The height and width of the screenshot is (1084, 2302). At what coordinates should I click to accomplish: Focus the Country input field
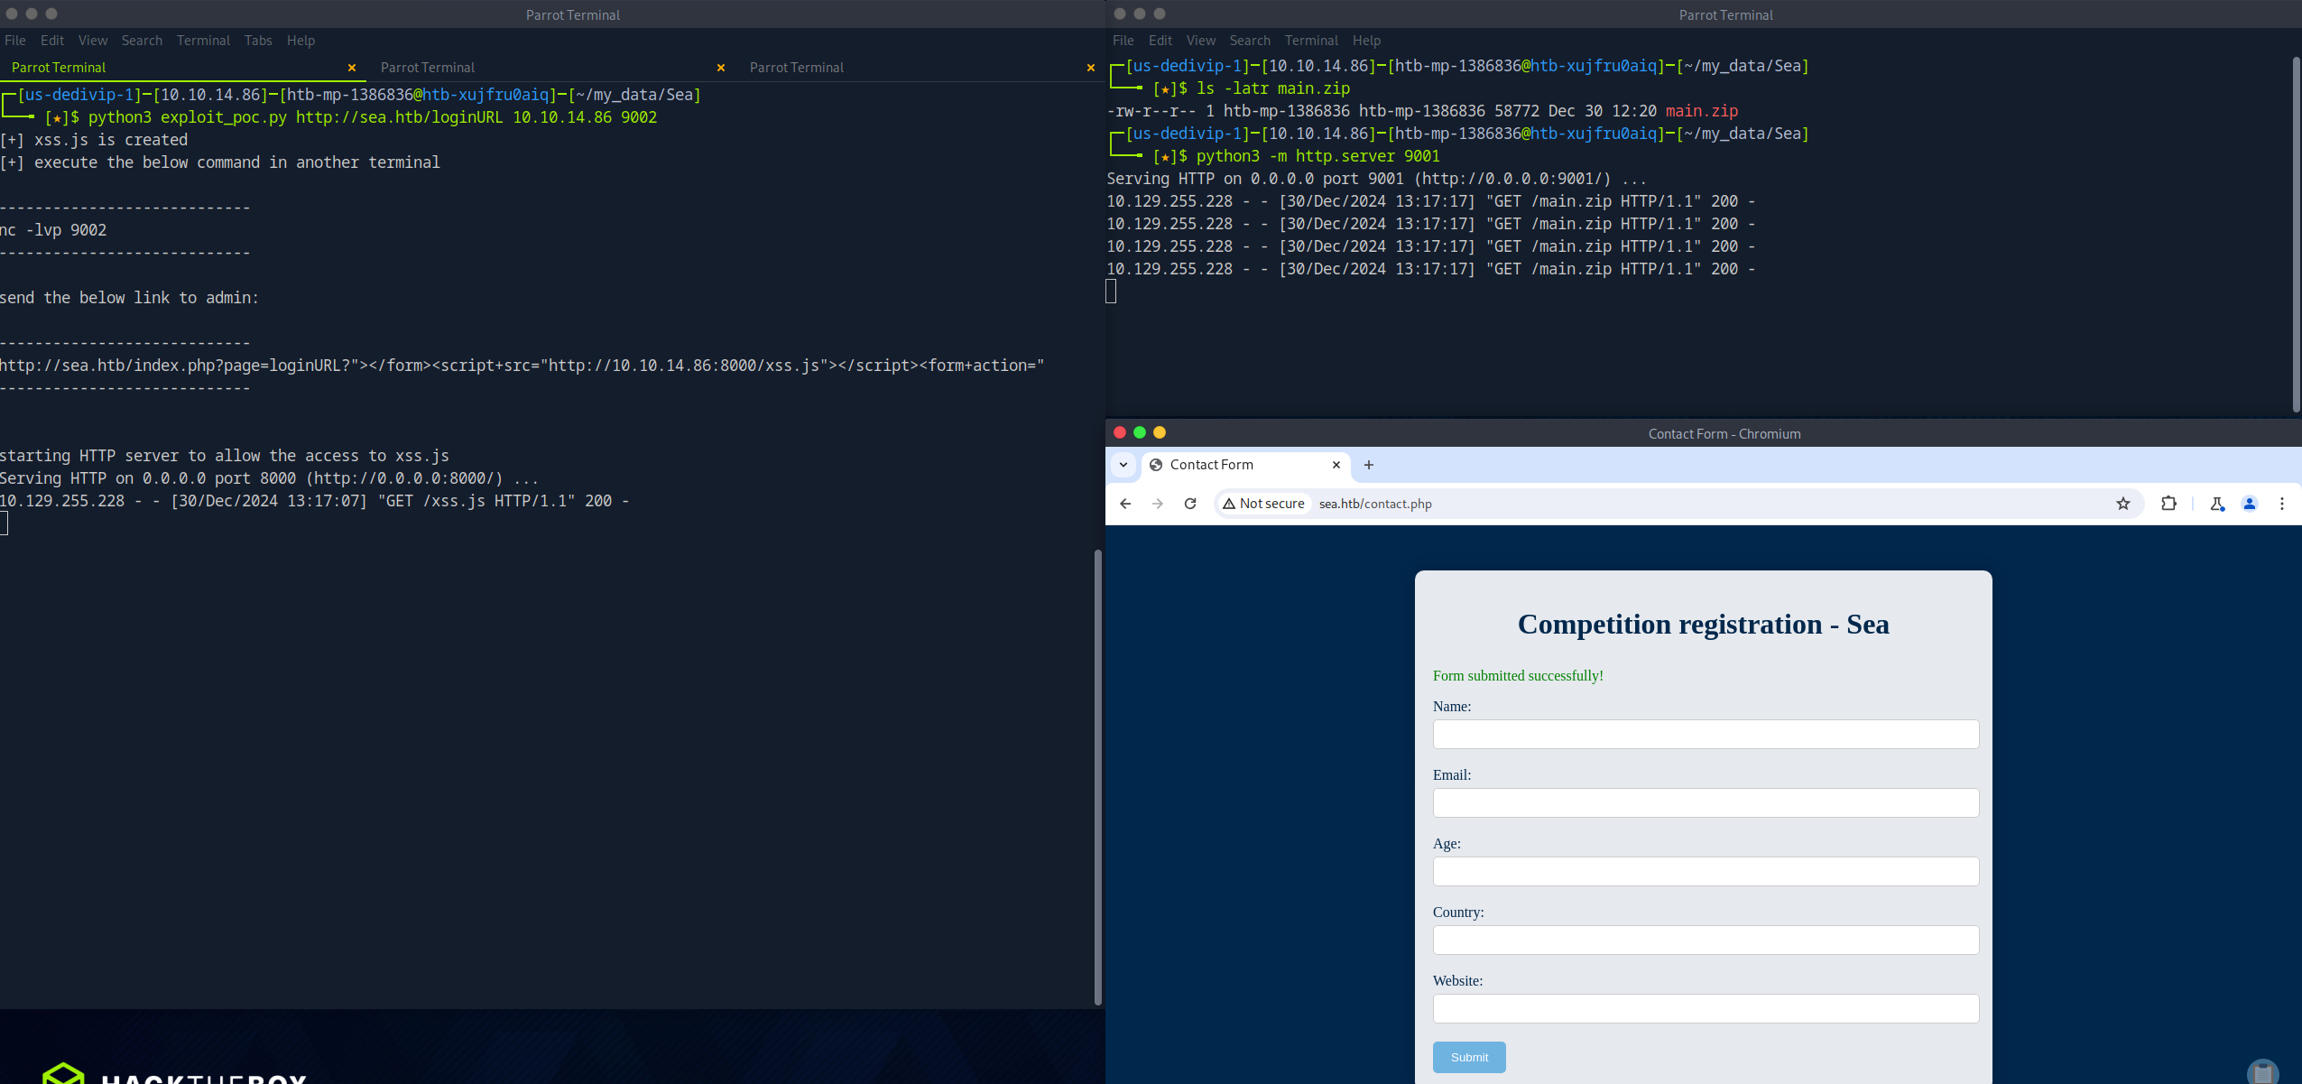point(1706,940)
